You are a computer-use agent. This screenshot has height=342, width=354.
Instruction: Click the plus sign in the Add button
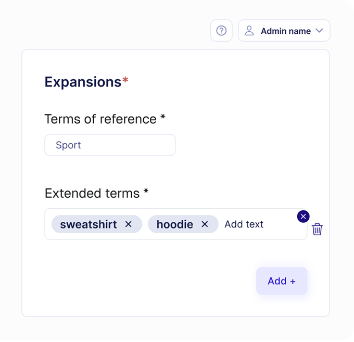tap(293, 282)
